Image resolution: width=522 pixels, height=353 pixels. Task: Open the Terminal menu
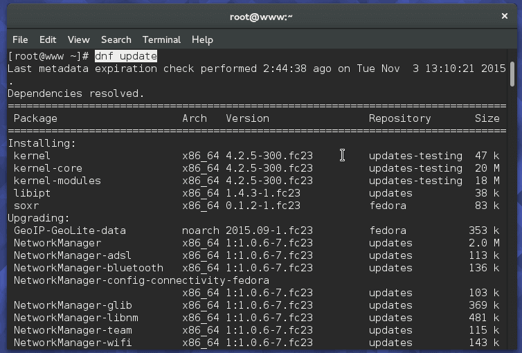pyautogui.click(x=161, y=39)
